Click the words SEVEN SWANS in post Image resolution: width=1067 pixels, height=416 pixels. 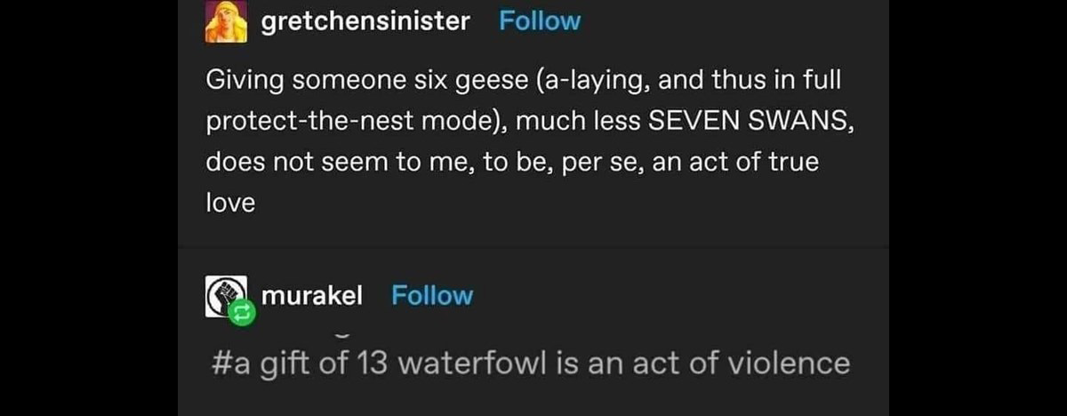747,122
